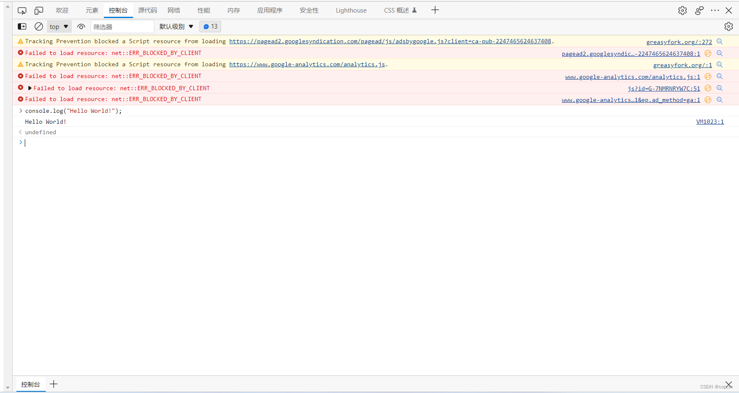The image size is (739, 393).
Task: Open the three-dot customize menu
Action: click(x=715, y=10)
